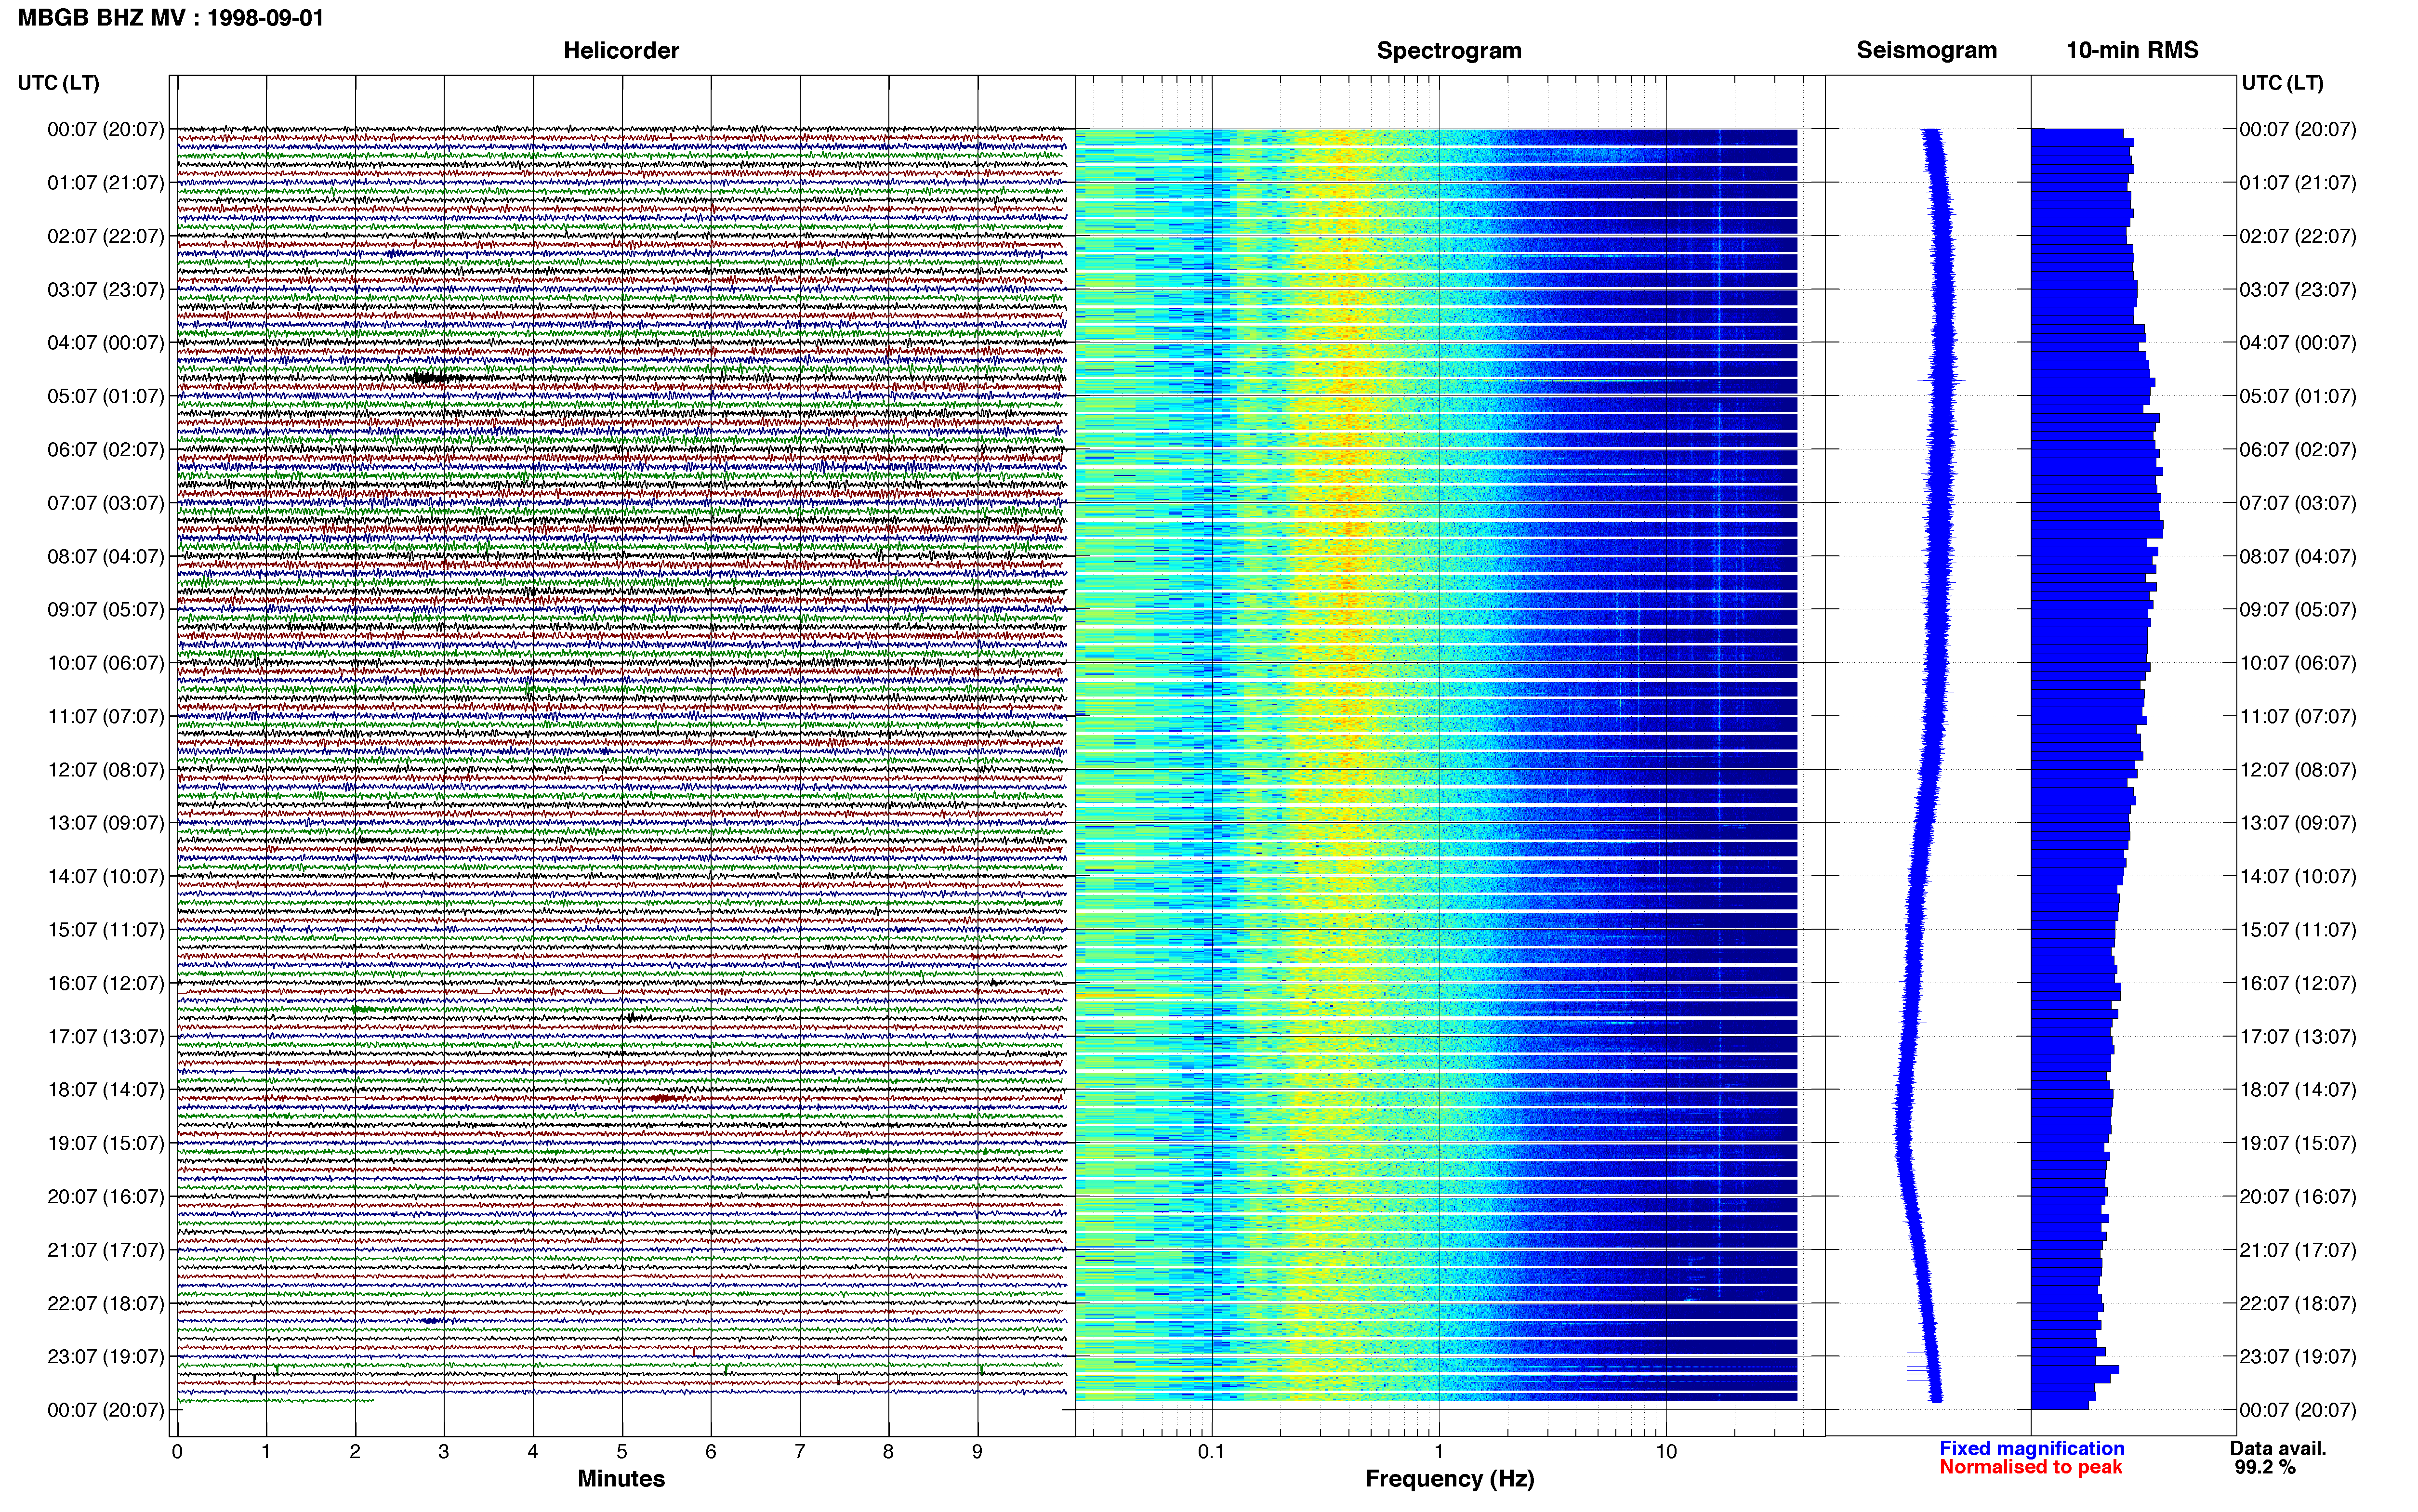
Task: Click the Fixed magnification legend text
Action: click(2032, 1448)
